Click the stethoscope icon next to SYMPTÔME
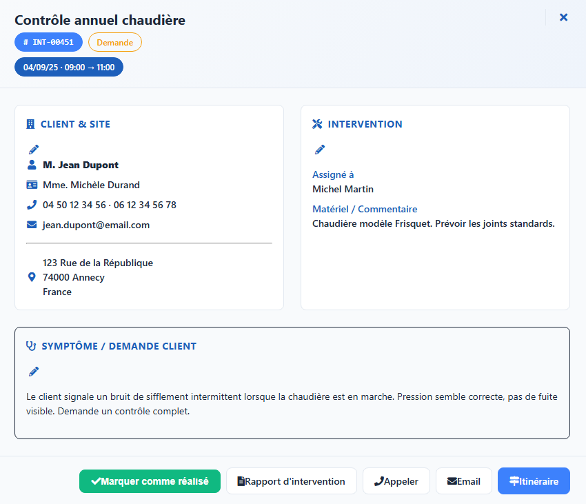 pos(30,345)
